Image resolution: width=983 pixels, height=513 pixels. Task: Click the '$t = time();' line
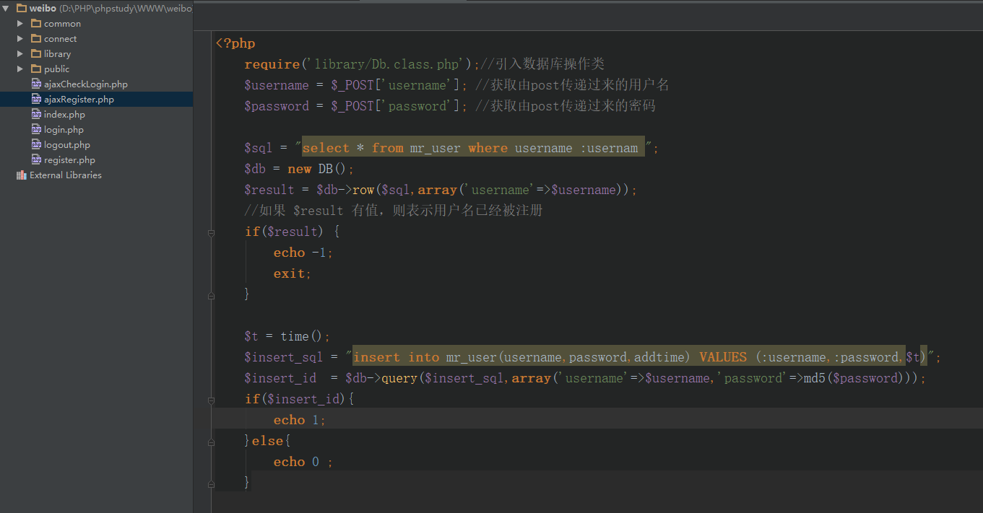pos(287,336)
